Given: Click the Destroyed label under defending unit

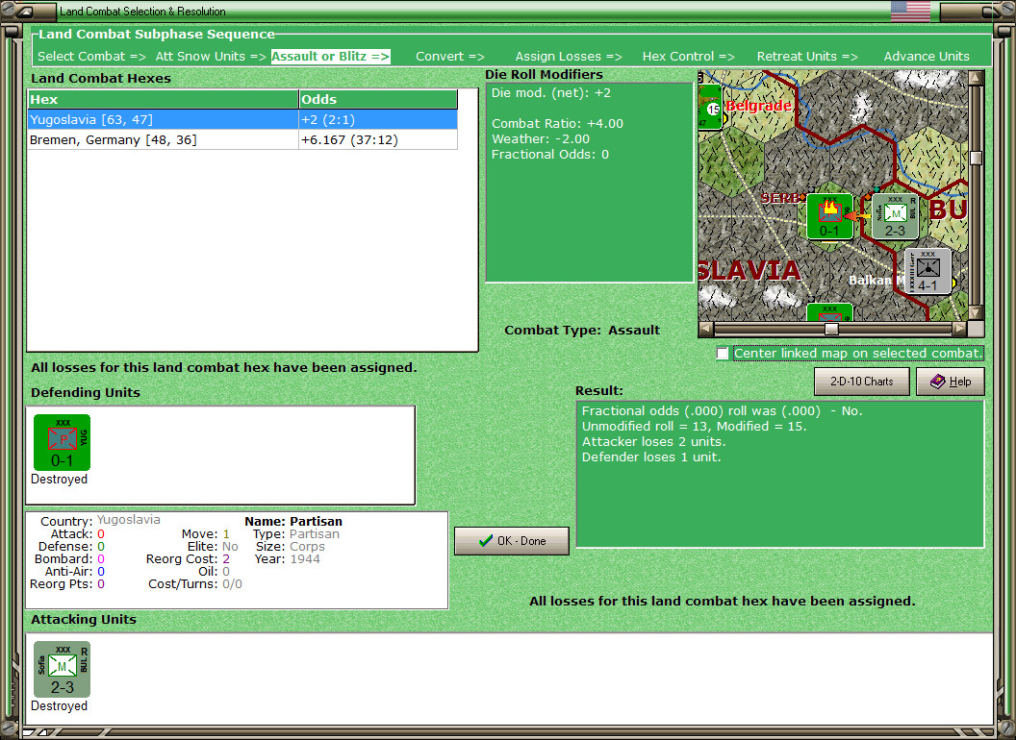Looking at the screenshot, I should [59, 480].
